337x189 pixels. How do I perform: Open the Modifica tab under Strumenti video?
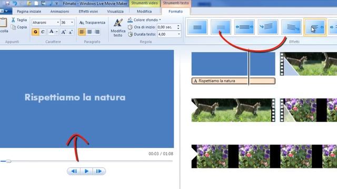click(144, 12)
